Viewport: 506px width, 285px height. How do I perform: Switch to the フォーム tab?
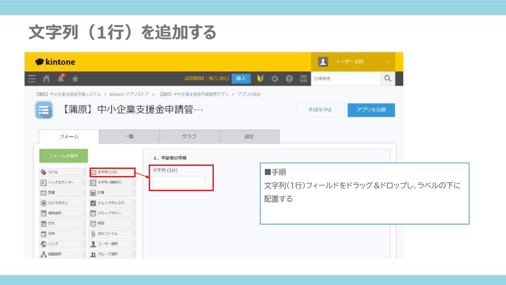coord(69,137)
